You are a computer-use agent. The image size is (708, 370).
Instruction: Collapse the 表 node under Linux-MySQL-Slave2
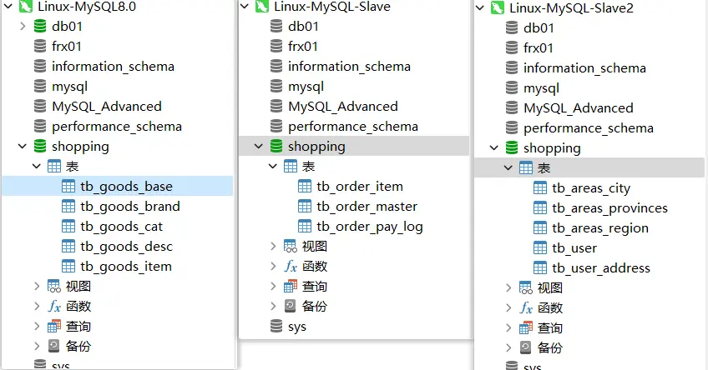point(508,168)
